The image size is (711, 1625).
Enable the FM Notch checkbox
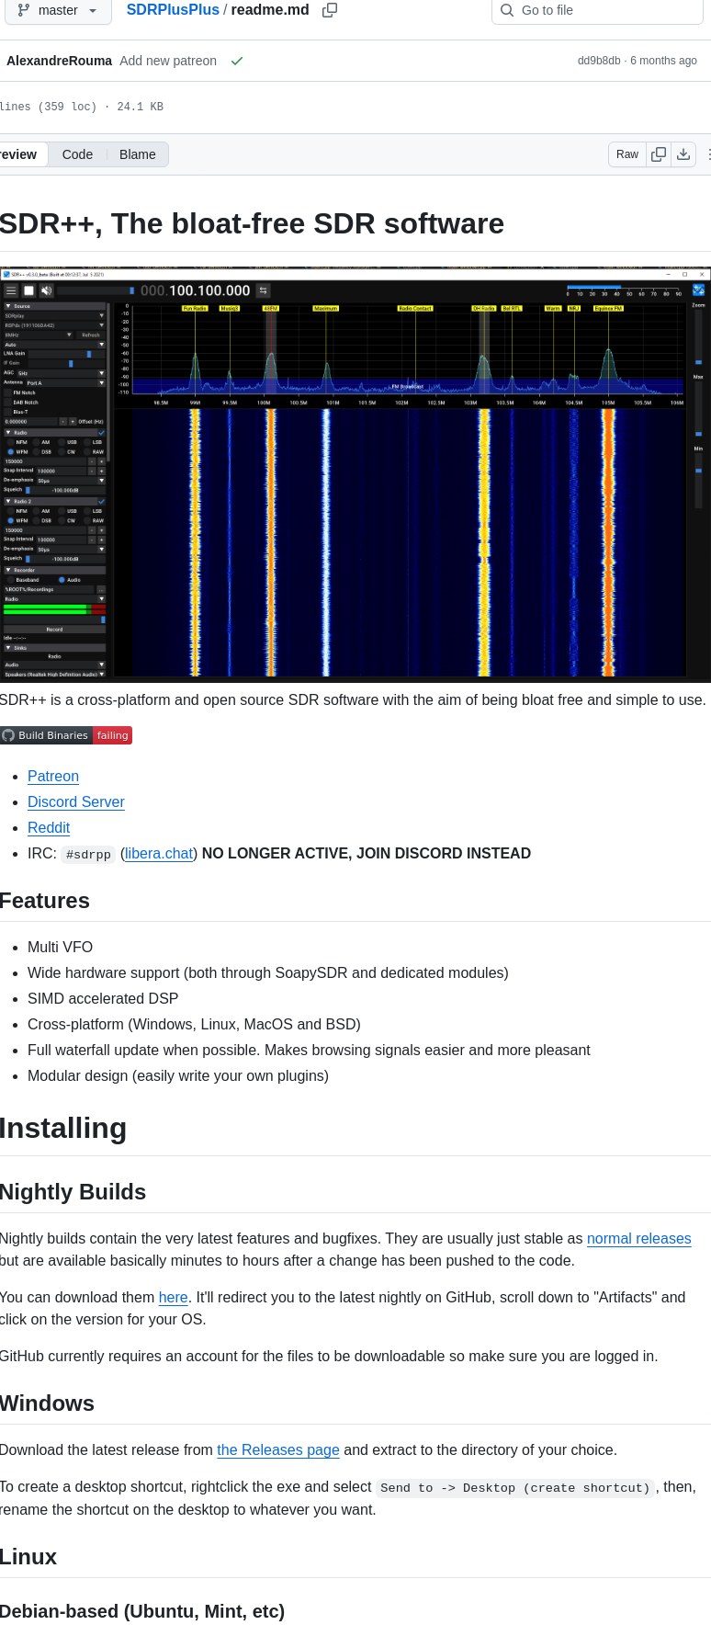8,392
